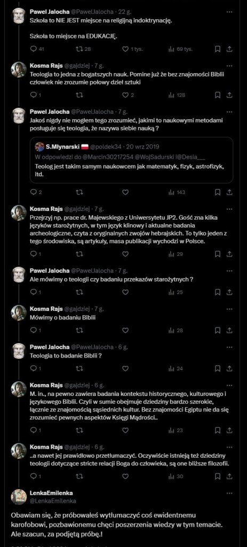Open more menu on the top Pawel Jalocha tweet
Viewport: 247px width, 547px height.
pos(229,12)
